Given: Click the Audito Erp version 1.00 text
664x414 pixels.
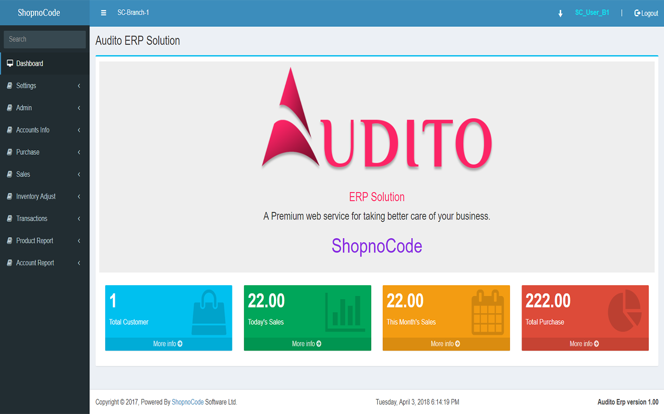Looking at the screenshot, I should (x=628, y=402).
